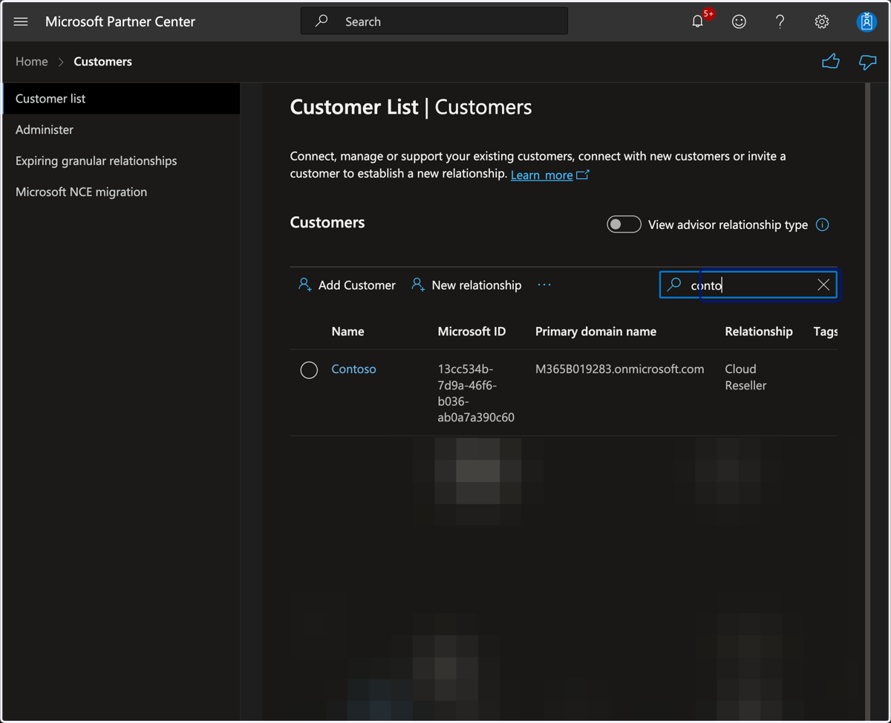Click the smiley feedback icon

click(739, 22)
